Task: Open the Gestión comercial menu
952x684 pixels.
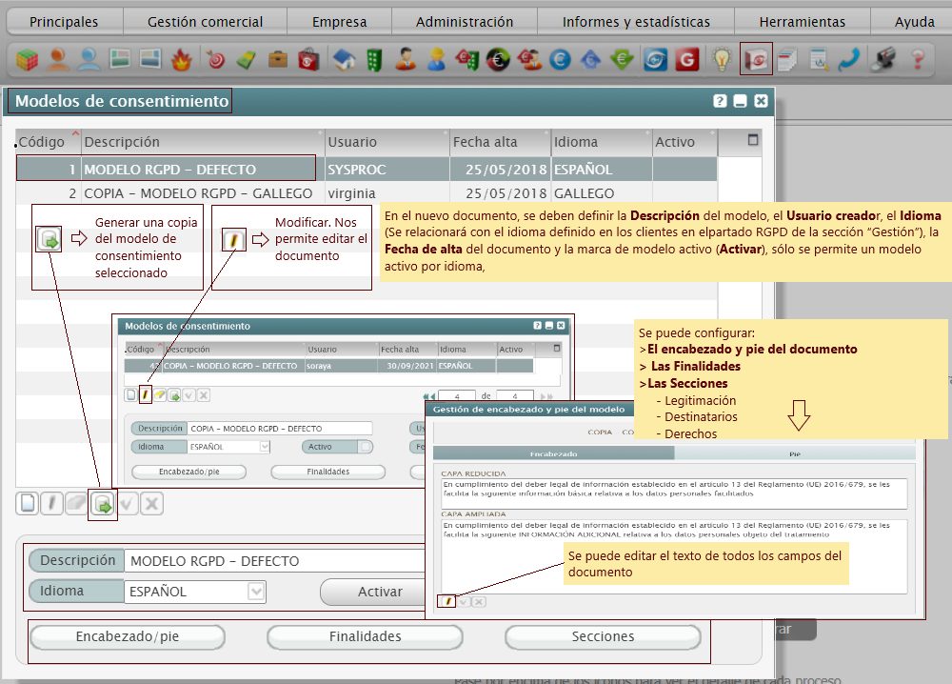Action: (x=206, y=22)
